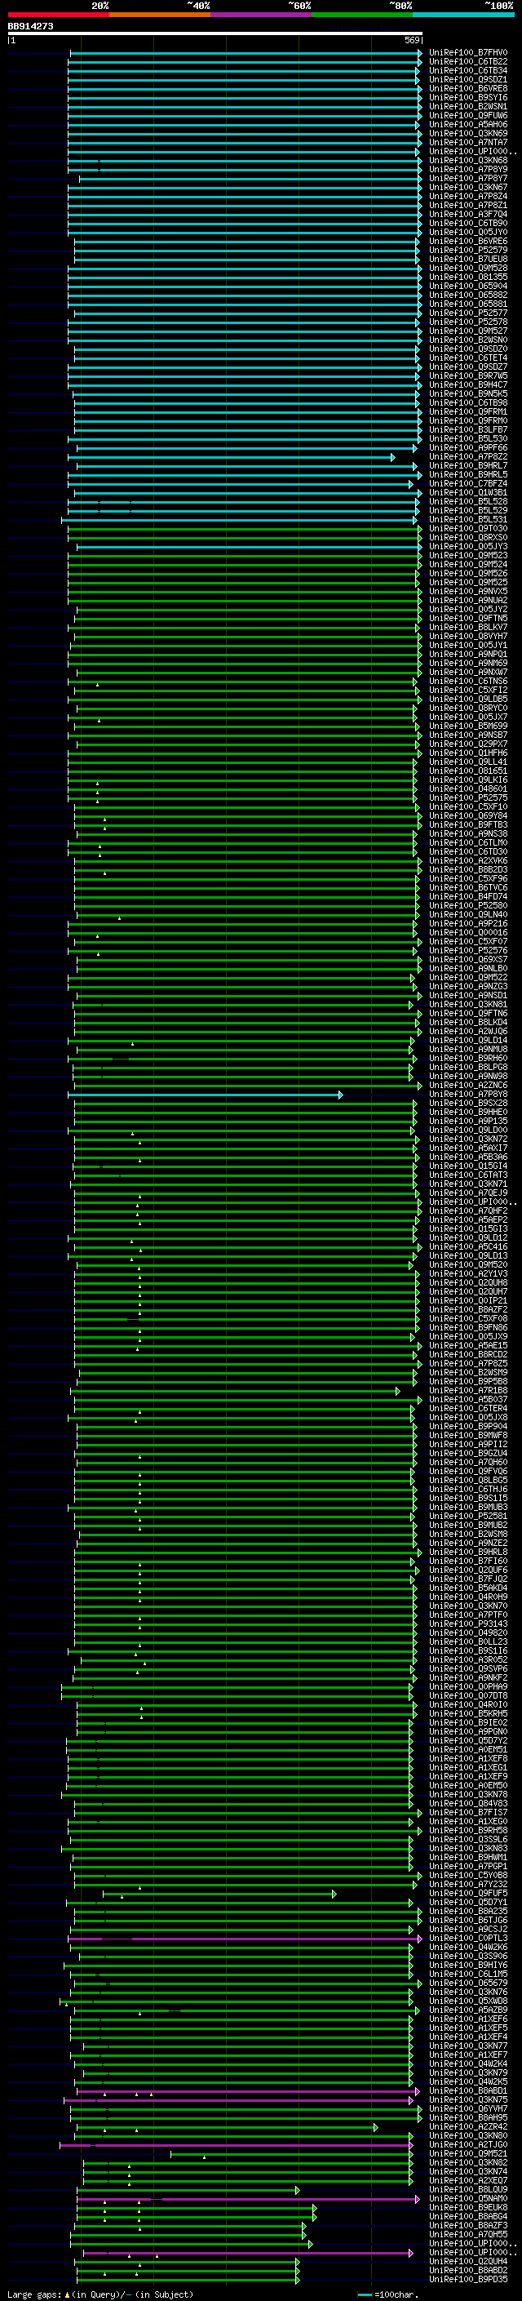Viewport: 522px width, 2301px height.
Task: Select hit label UniRef100_B7UEU8
Action: [468, 259]
